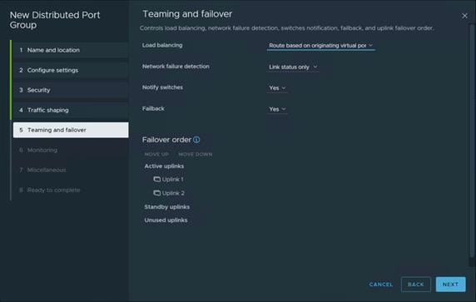Select the Teaming and failover step
The image size is (476, 302).
71,130
